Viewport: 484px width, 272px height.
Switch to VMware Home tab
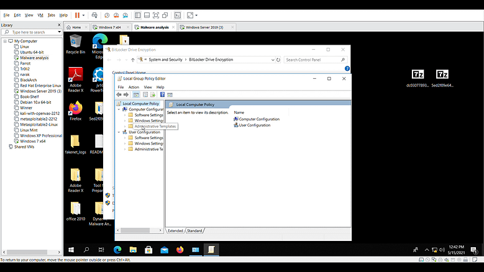pos(76,27)
